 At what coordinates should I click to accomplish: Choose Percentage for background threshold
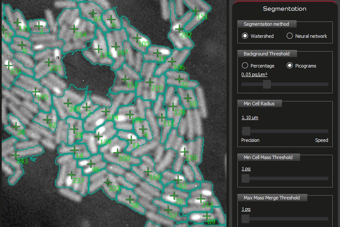coord(245,66)
